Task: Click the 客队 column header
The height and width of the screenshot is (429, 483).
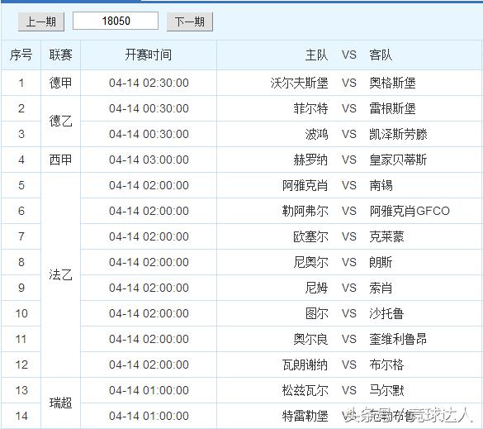Action: [x=381, y=55]
